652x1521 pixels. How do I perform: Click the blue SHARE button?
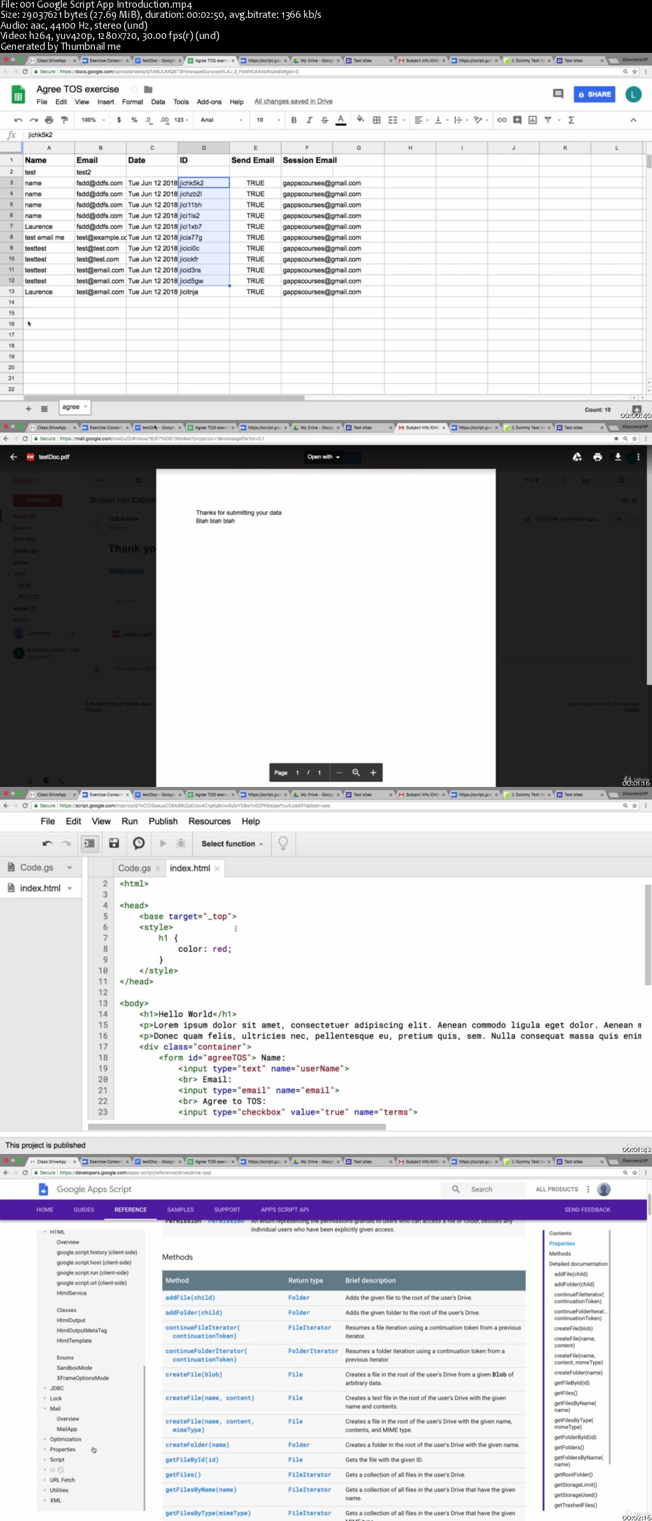pyautogui.click(x=594, y=94)
